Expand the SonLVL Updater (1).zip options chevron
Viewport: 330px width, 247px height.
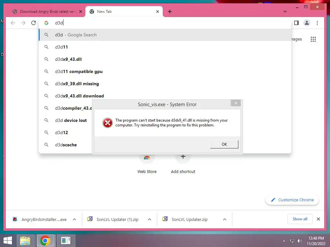point(150,219)
